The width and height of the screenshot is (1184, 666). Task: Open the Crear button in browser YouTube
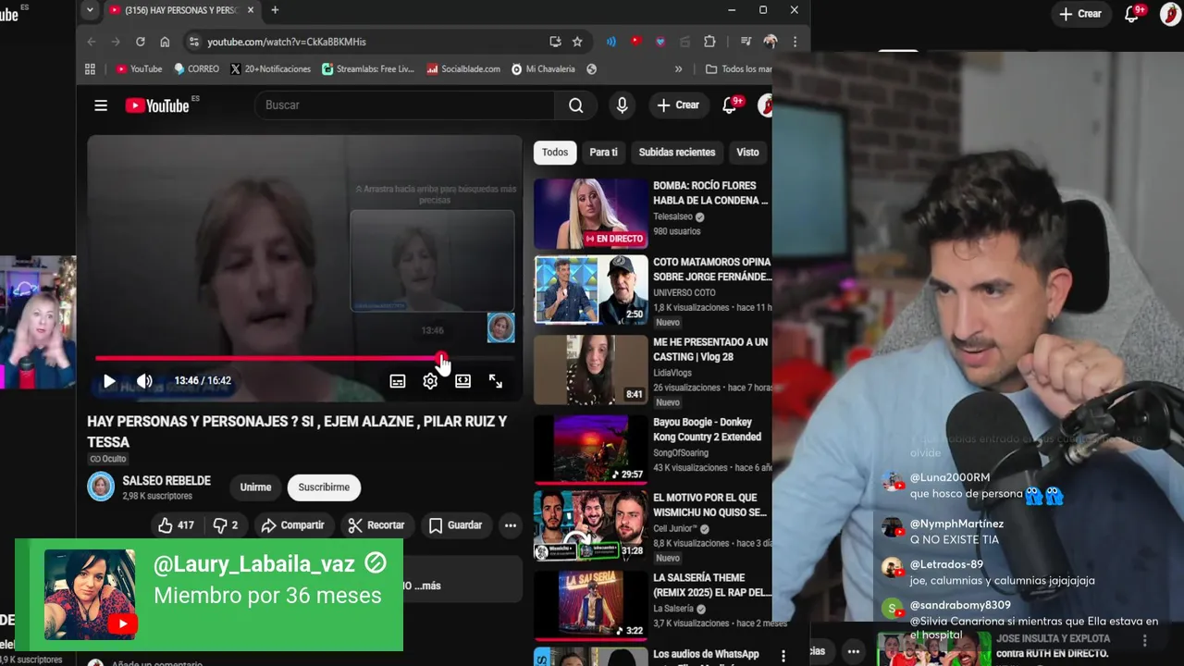(678, 105)
